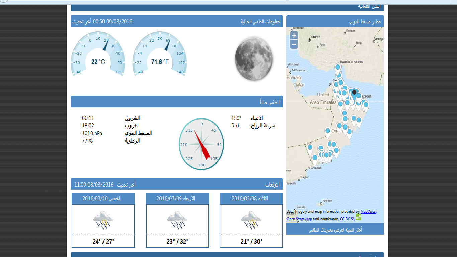The width and height of the screenshot is (457, 257).
Task: Select the northernmost marker below Bandar-e-Abbas
Action: 338,68
